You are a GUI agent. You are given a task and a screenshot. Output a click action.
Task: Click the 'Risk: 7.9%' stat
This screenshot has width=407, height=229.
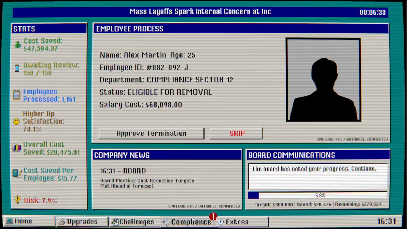(40, 200)
